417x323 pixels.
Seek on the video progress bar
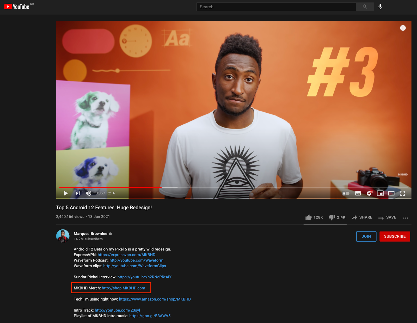point(234,187)
